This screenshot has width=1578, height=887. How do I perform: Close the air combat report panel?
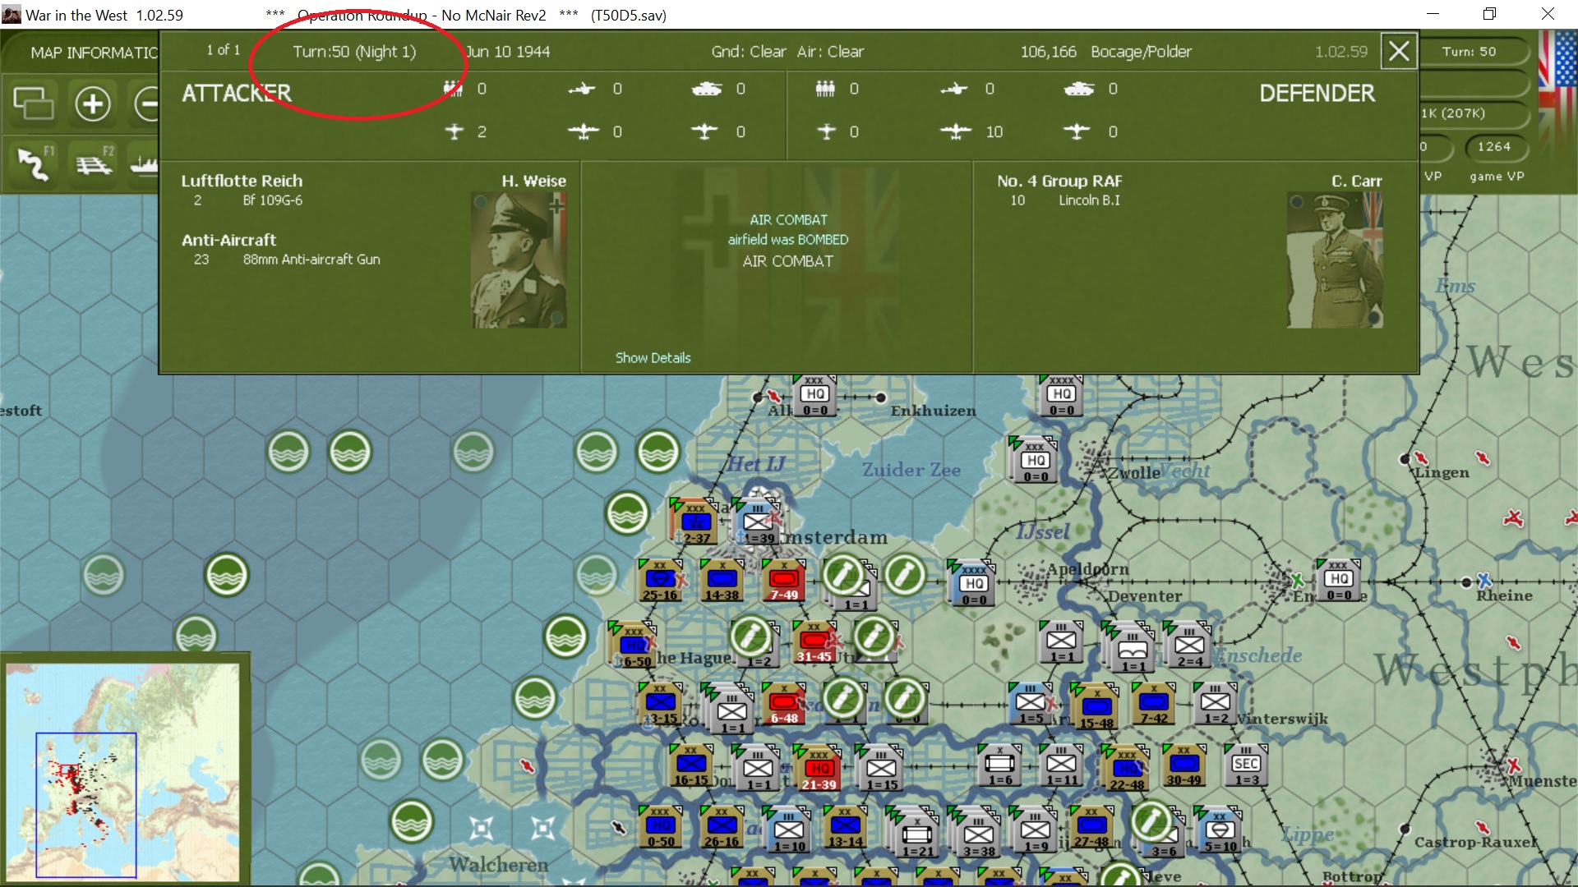tap(1399, 52)
